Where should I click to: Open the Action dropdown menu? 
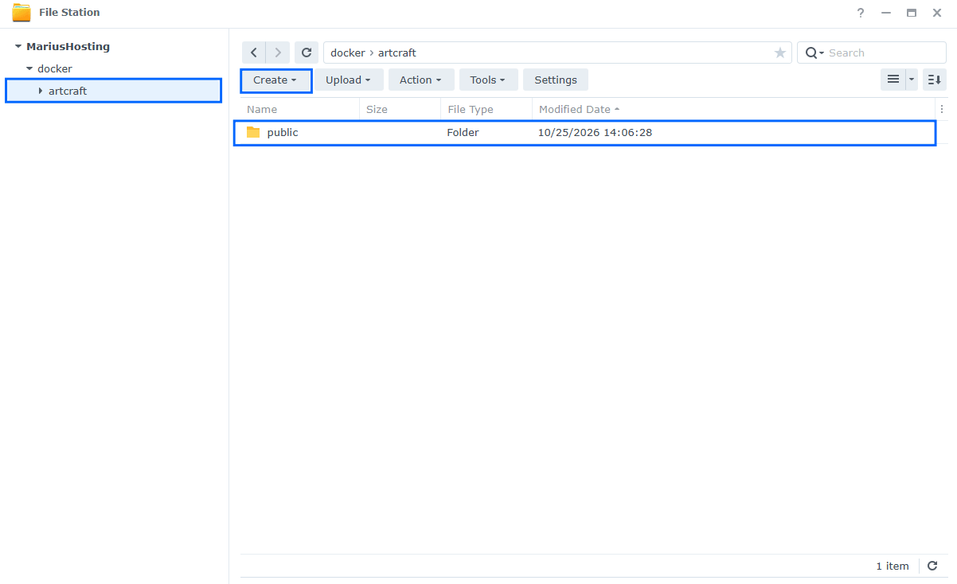[421, 80]
